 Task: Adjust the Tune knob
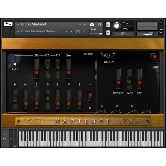coord(117,26)
